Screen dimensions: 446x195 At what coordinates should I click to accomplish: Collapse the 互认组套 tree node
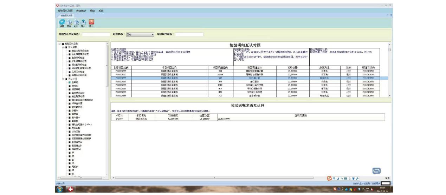point(63,47)
